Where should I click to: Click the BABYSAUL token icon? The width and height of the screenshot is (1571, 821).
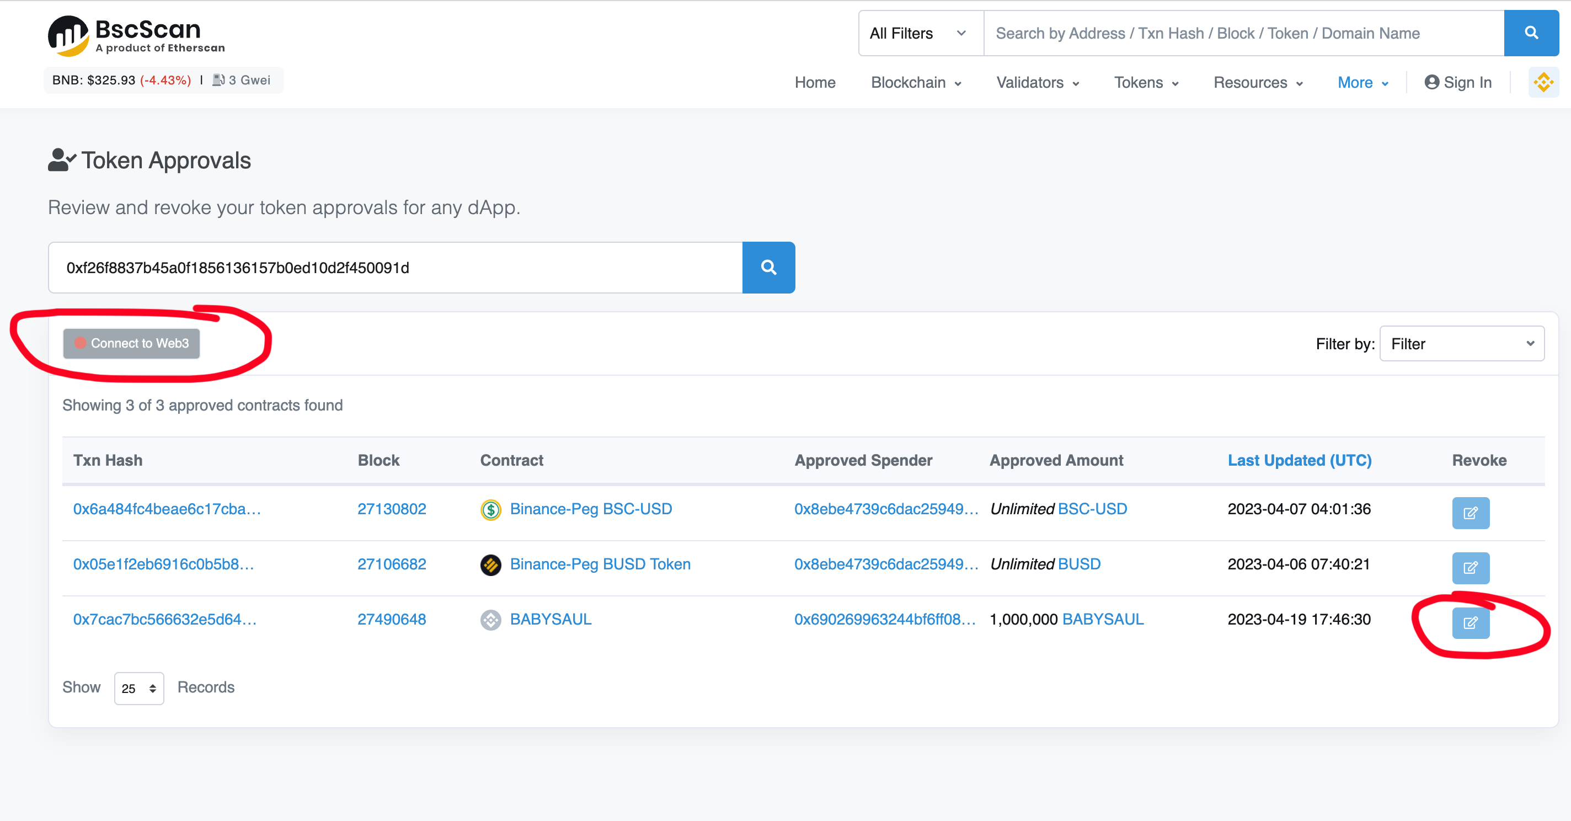point(490,620)
